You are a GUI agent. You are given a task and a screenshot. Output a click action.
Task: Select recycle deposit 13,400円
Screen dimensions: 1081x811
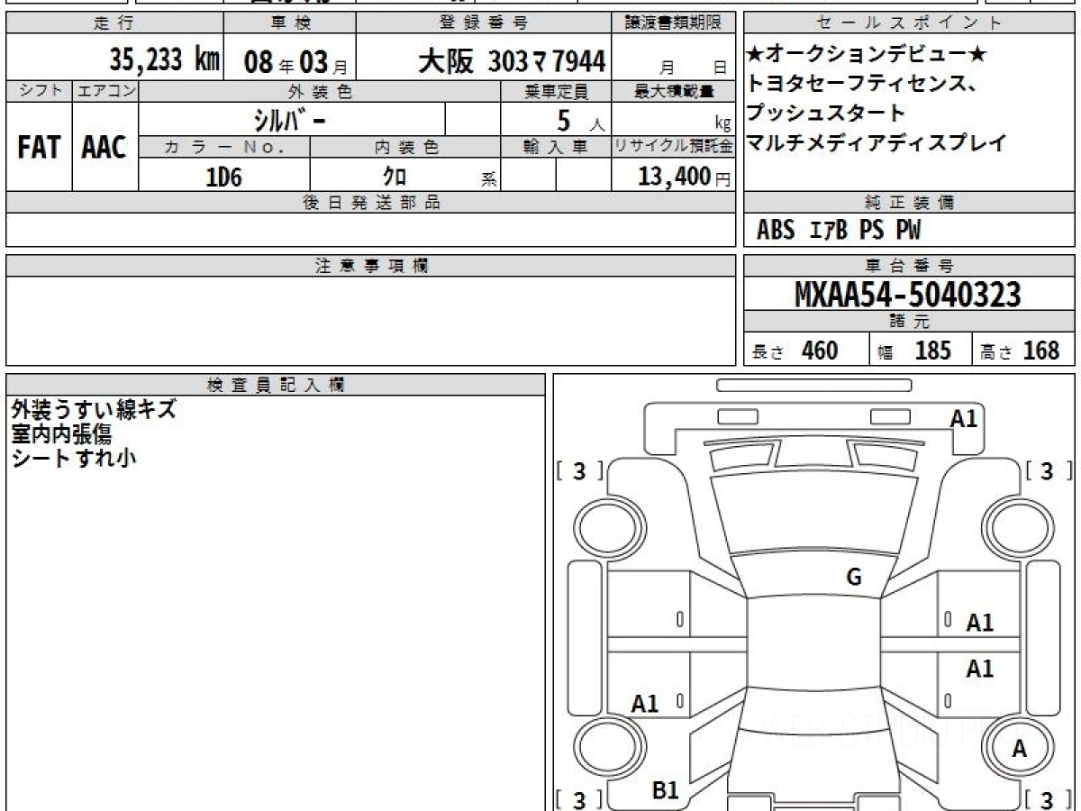point(685,177)
